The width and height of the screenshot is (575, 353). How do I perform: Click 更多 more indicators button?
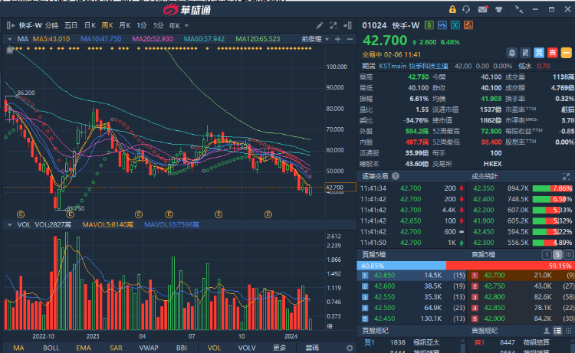[280, 347]
